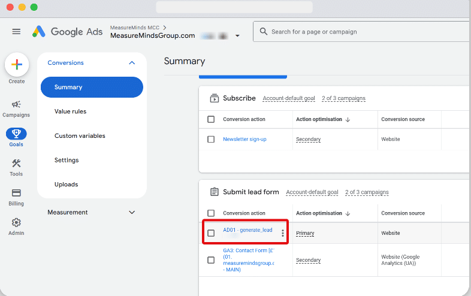471x296 pixels.
Task: Sort Submit lead form table by Action optimisation arrow
Action: point(348,213)
